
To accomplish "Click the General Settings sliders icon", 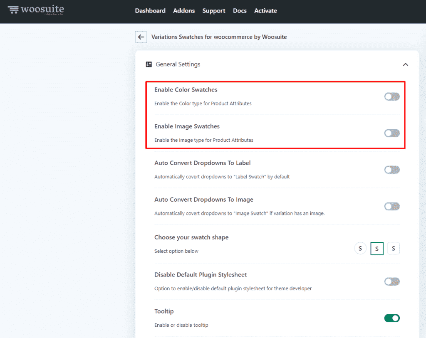I will point(149,64).
